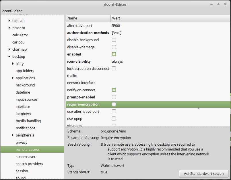Edit the alternative-port value 5900
231x180 pixels.
(x=116, y=25)
